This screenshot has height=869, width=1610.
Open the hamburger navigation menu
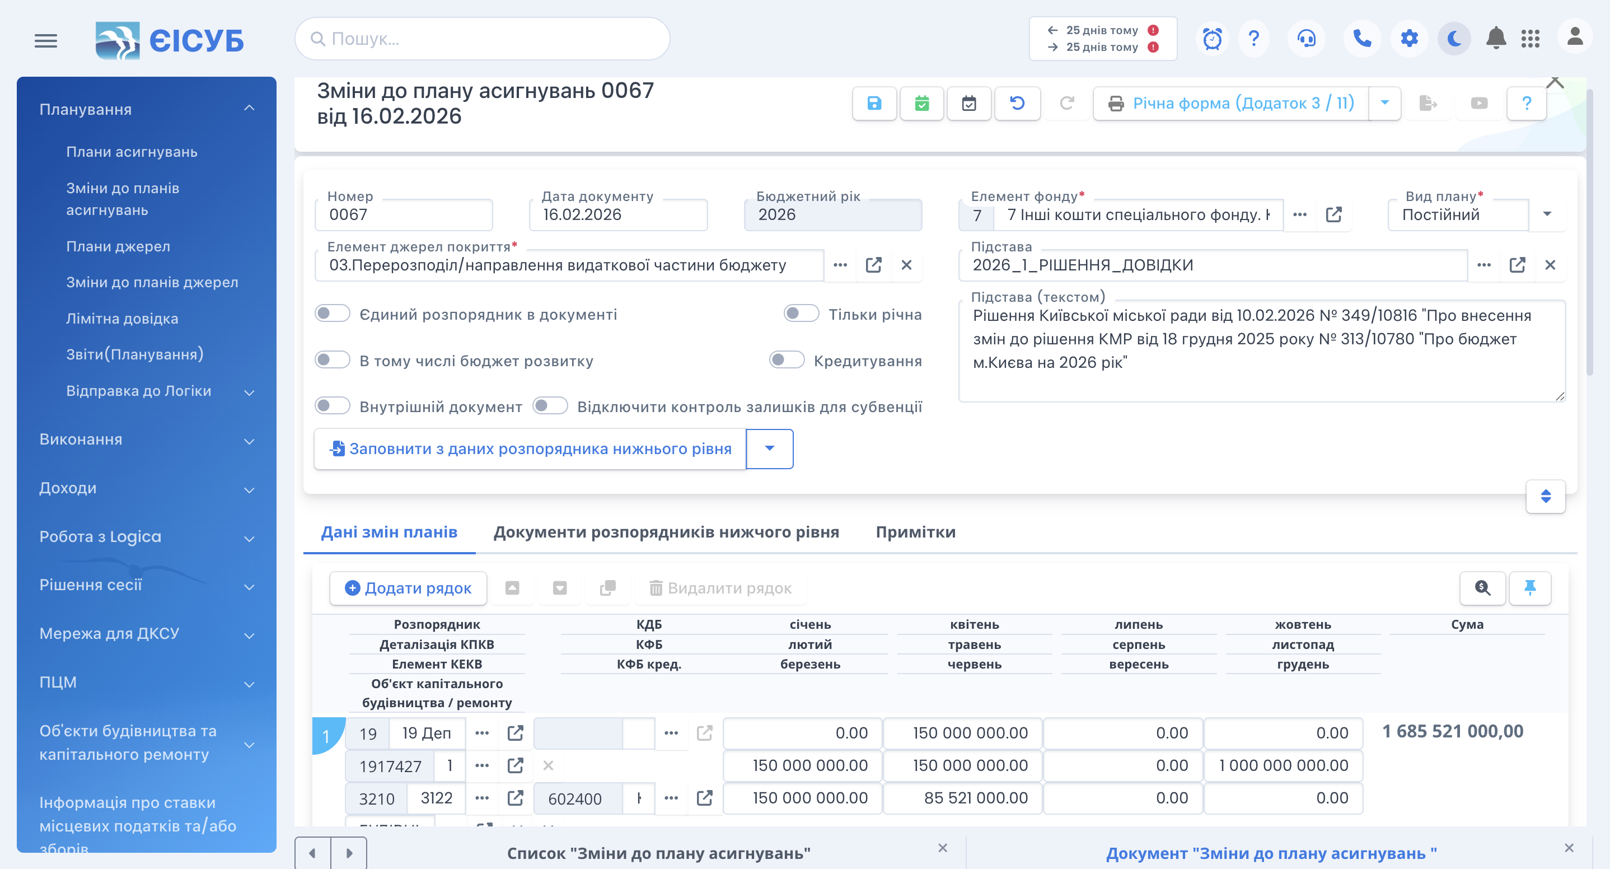pyautogui.click(x=46, y=41)
